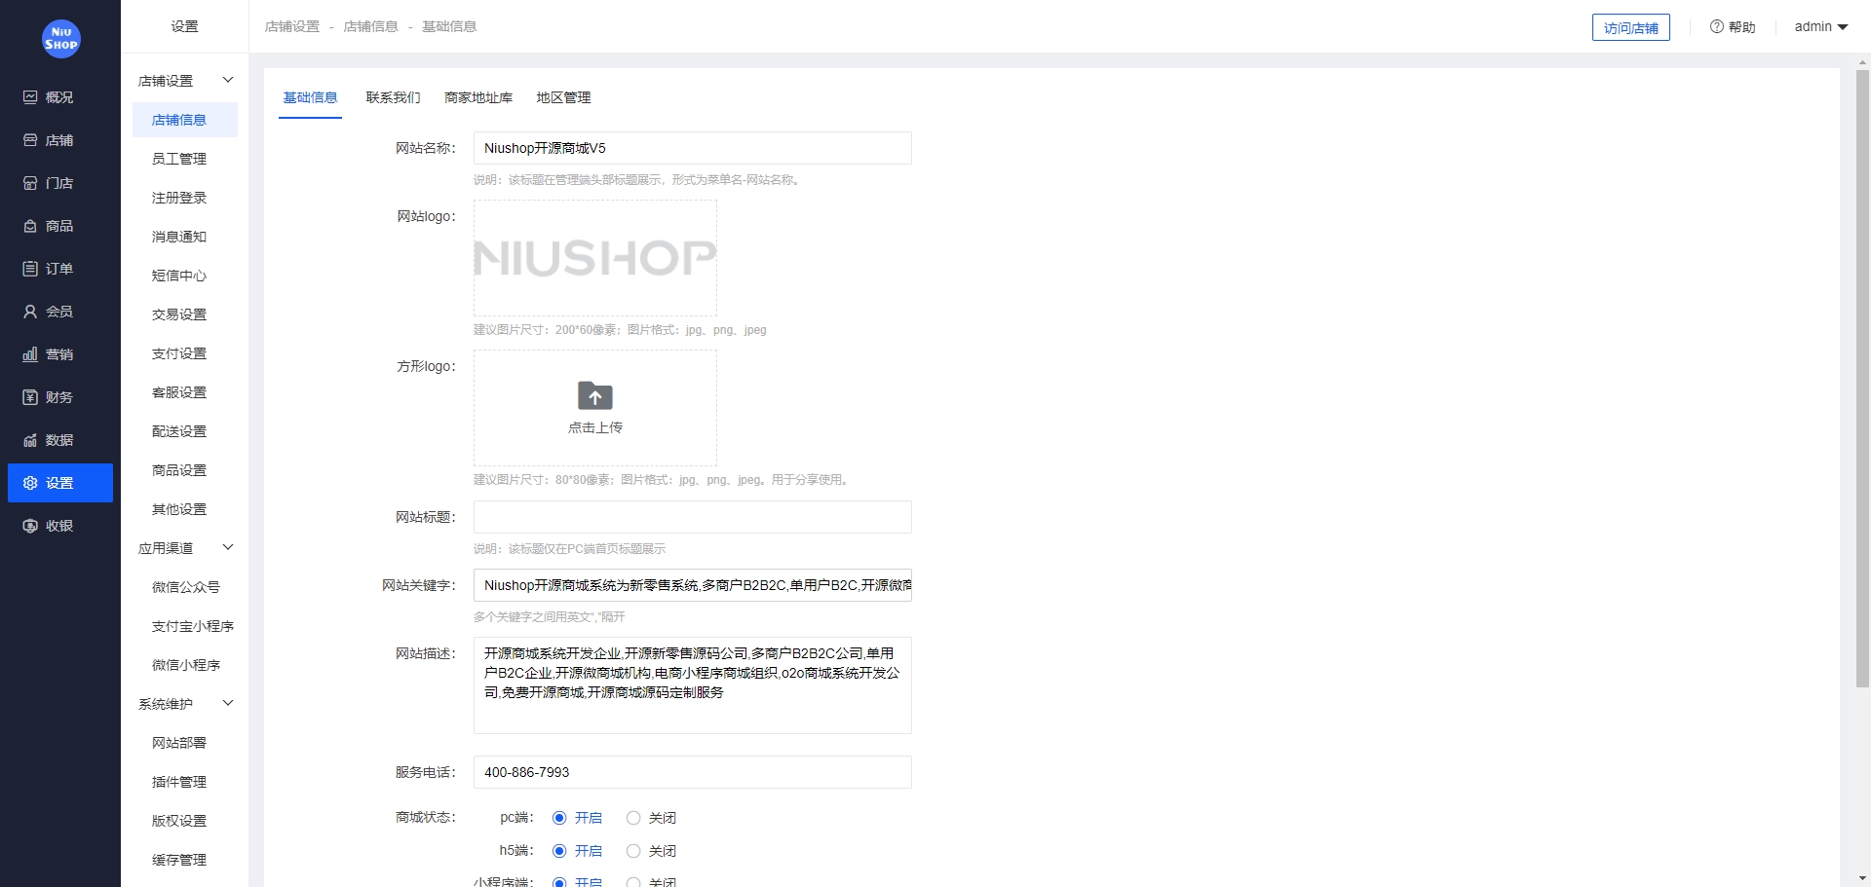Screen dimensions: 1871x887
Task: Click the NiuShop logo icon
Action: pyautogui.click(x=60, y=39)
